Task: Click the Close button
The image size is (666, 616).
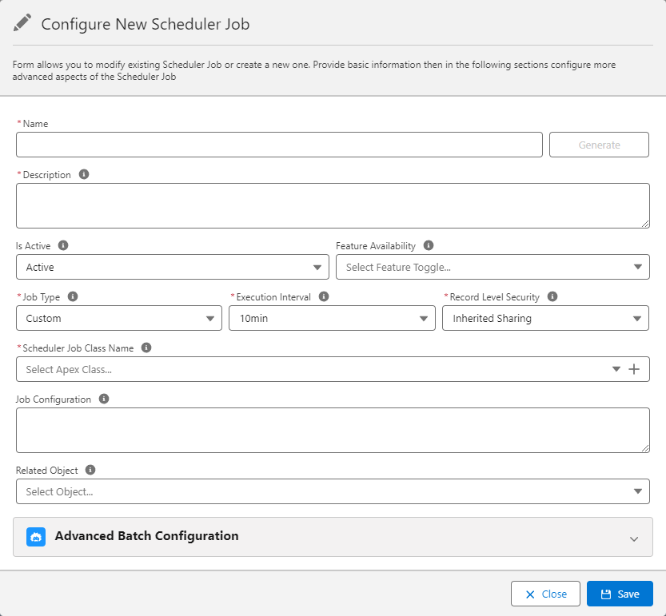Action: pyautogui.click(x=545, y=594)
